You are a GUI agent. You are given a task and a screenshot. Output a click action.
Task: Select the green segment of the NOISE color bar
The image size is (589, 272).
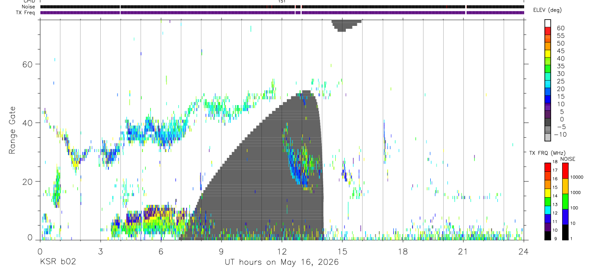[x=565, y=201]
